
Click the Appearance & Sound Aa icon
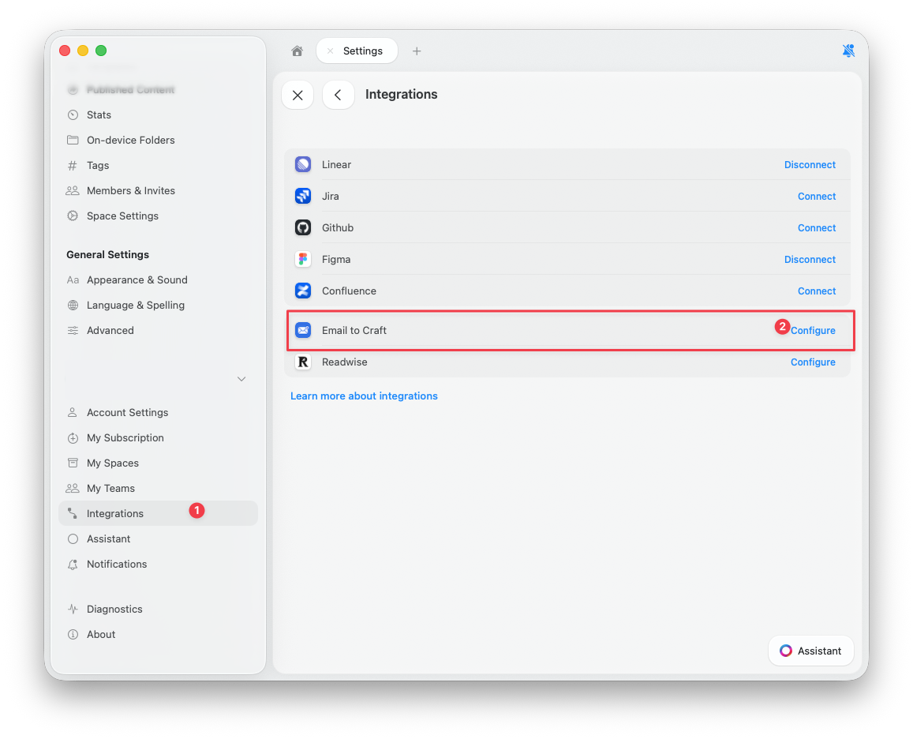pyautogui.click(x=73, y=280)
